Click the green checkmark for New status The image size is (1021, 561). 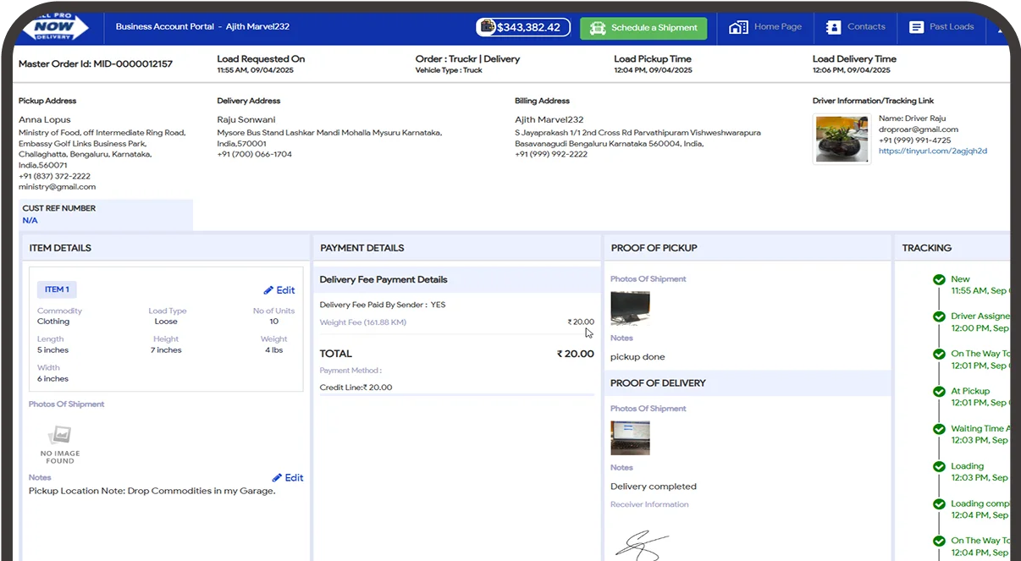point(939,280)
